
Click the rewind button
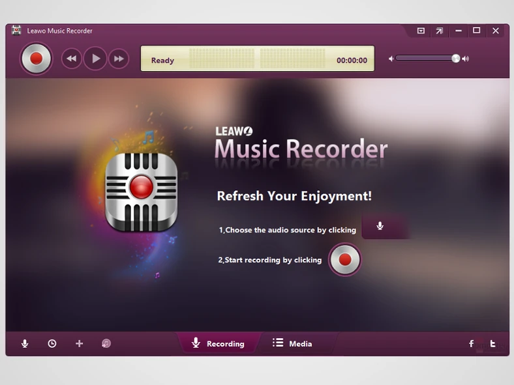(x=72, y=59)
